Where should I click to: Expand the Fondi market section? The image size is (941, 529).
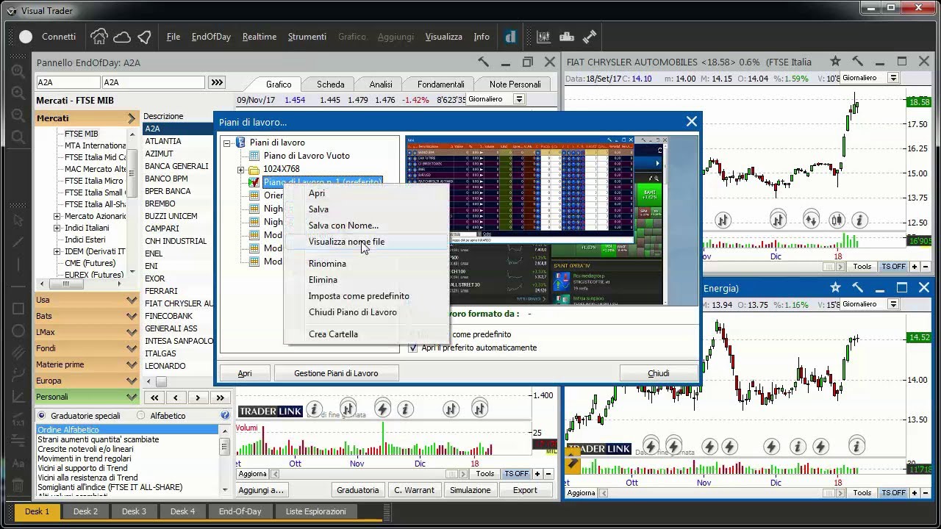87,348
